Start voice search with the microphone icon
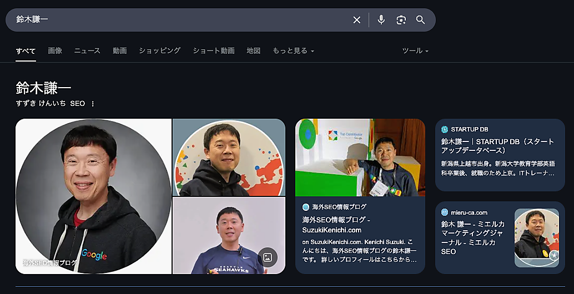This screenshot has width=574, height=294. pos(381,20)
